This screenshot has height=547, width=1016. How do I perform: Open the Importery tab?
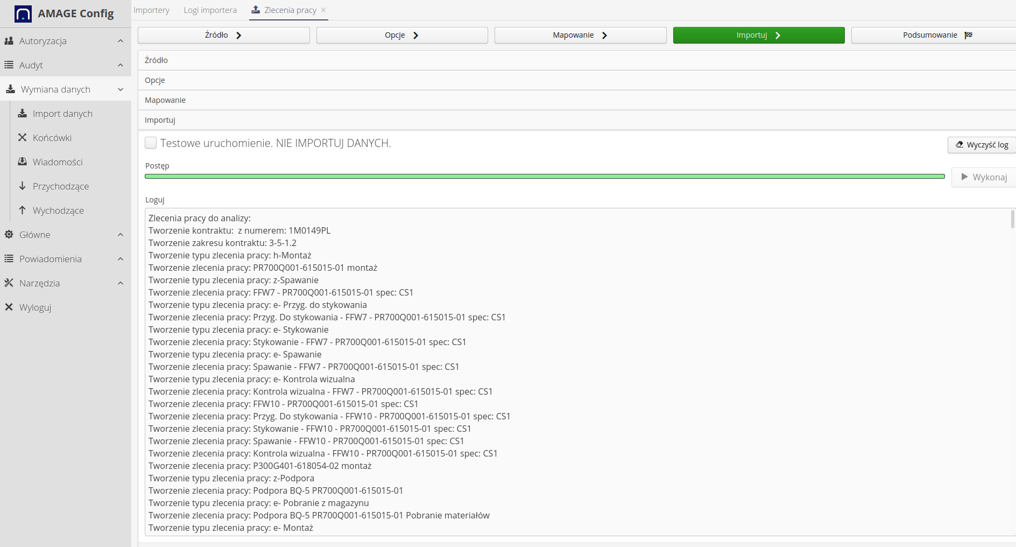[x=151, y=10]
